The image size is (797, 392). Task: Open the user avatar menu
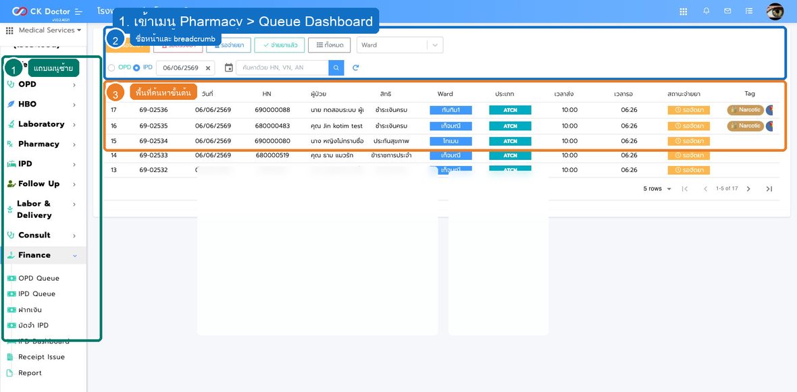point(775,11)
